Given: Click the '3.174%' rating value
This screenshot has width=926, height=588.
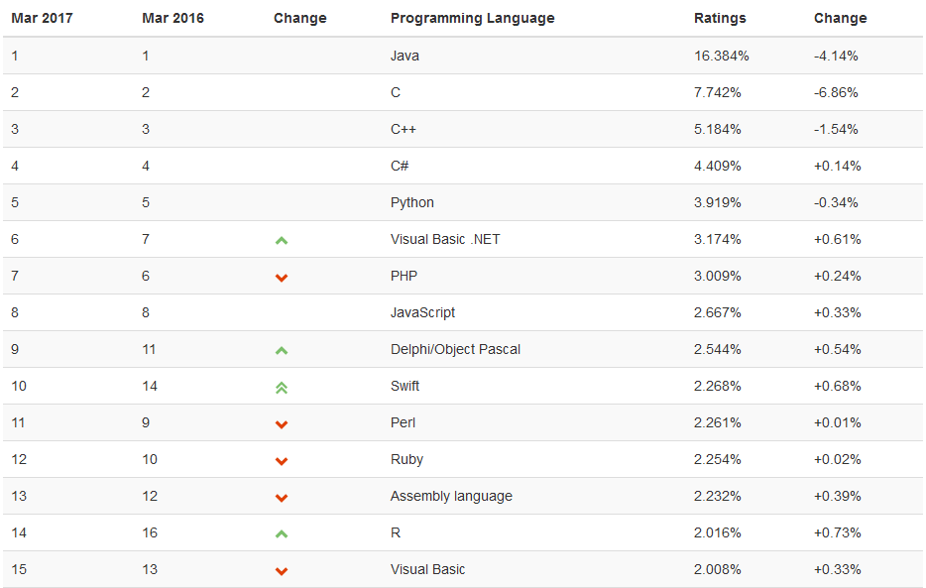Looking at the screenshot, I should [x=718, y=239].
